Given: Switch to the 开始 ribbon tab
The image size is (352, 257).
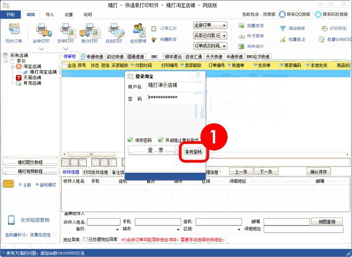Looking at the screenshot, I should [x=10, y=15].
